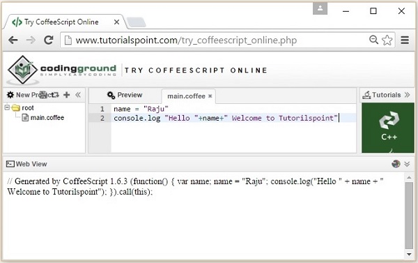Screen dimensions: 418x263
Task: Switch to the main.coffee editor tab
Action: (x=186, y=96)
